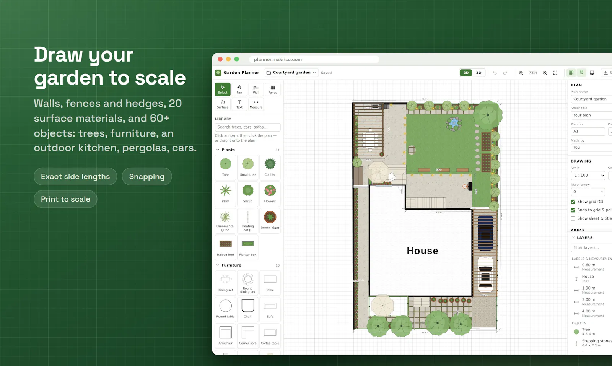Pick the Wall drawing tool
Viewport: 612px width, 366px height.
point(256,89)
